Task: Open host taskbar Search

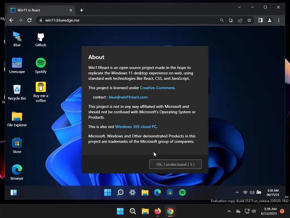Action: pyautogui.click(x=133, y=211)
